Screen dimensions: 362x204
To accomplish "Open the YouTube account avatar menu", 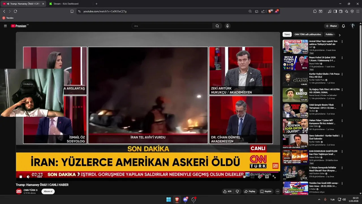I will click(x=352, y=26).
